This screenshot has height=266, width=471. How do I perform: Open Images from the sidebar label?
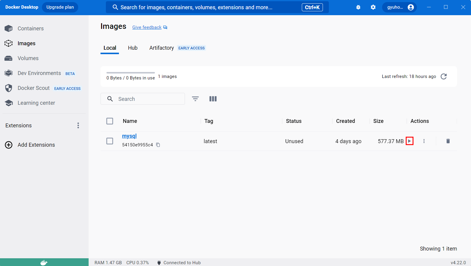(26, 43)
